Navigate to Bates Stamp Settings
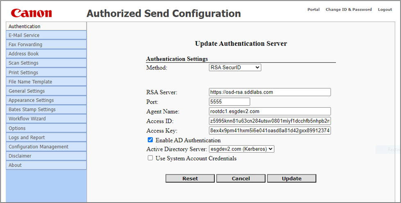 (x=46, y=109)
